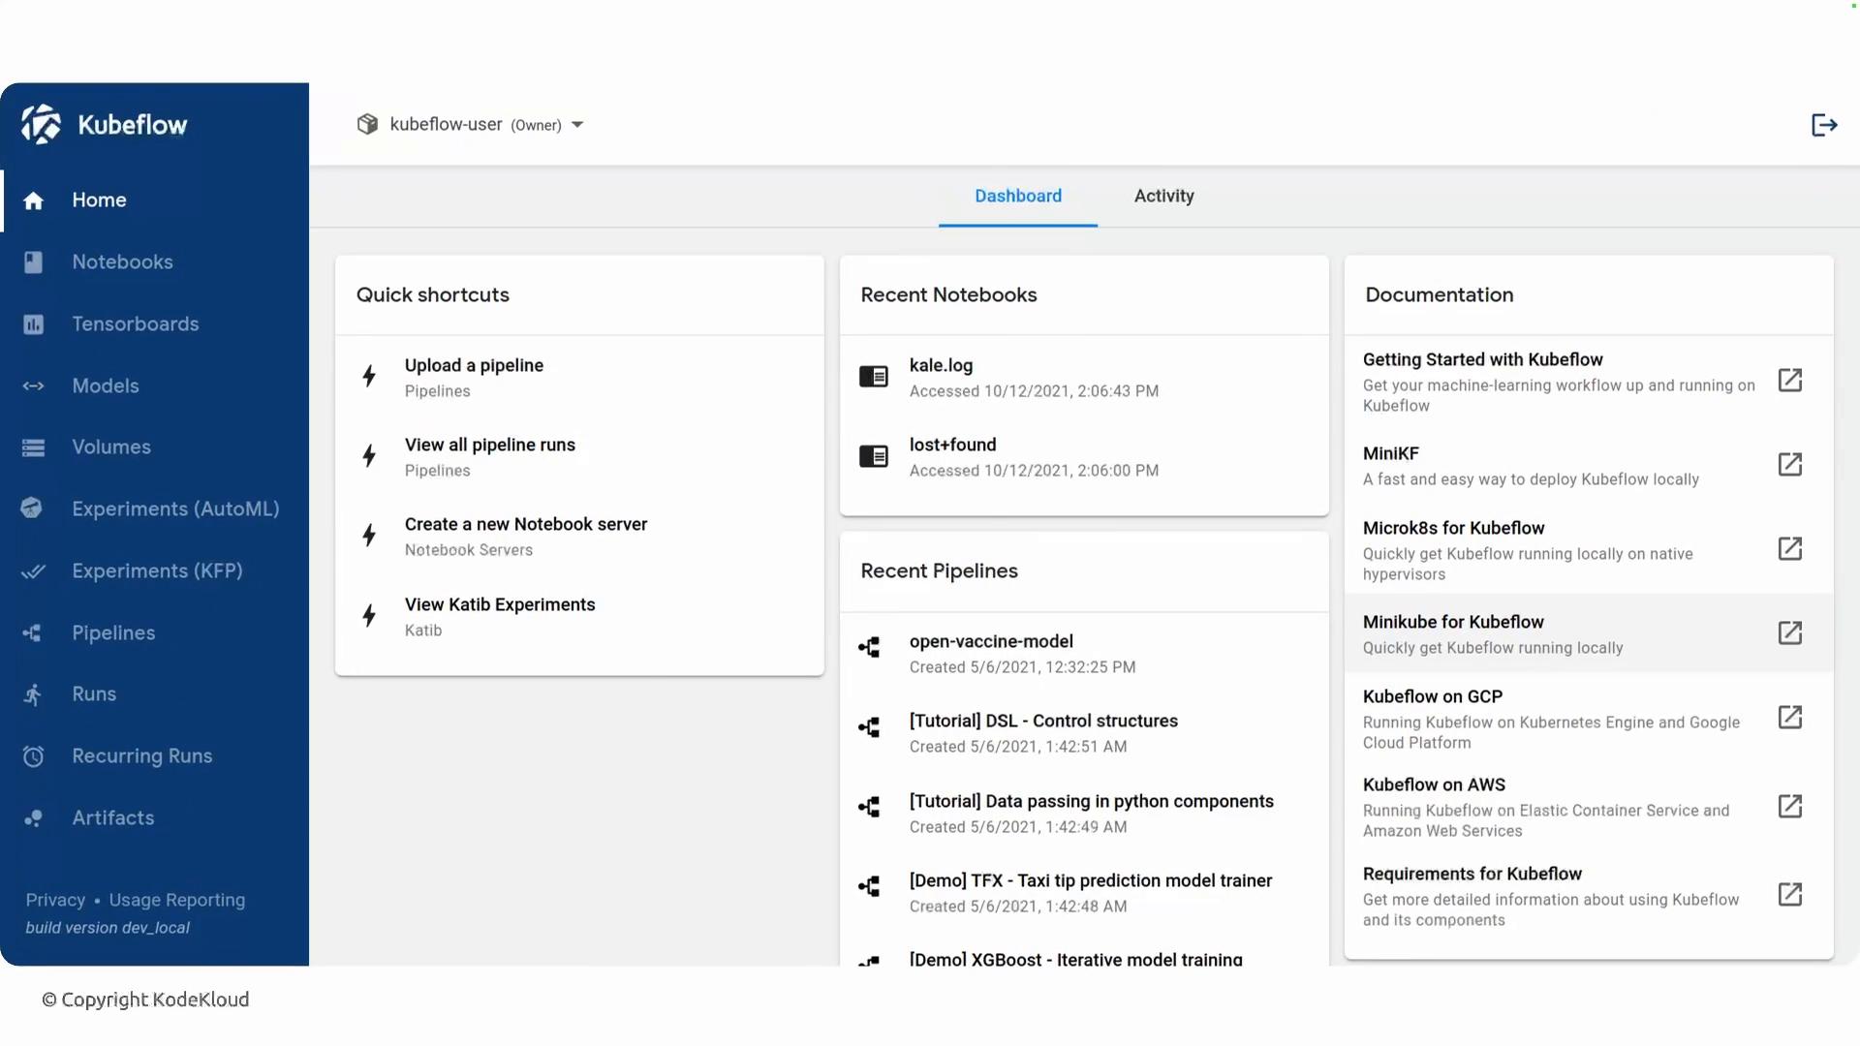Open Getting Started with Kubeflow documentation
Viewport: 1860px width, 1046px height.
coord(1589,381)
